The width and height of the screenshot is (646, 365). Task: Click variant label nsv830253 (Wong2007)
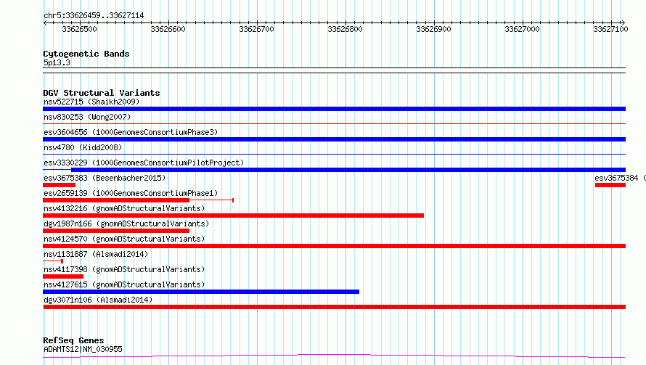click(x=87, y=117)
